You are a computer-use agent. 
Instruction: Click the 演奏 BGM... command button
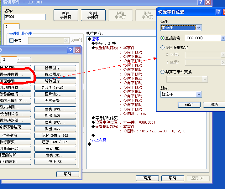pyautogui.click(x=55, y=109)
